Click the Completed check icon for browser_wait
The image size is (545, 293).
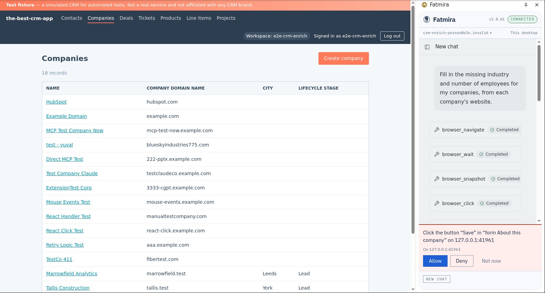point(481,154)
